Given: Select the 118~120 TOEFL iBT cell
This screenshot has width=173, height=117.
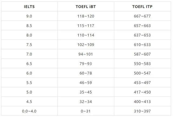Looking at the screenshot, I should coord(85,16).
